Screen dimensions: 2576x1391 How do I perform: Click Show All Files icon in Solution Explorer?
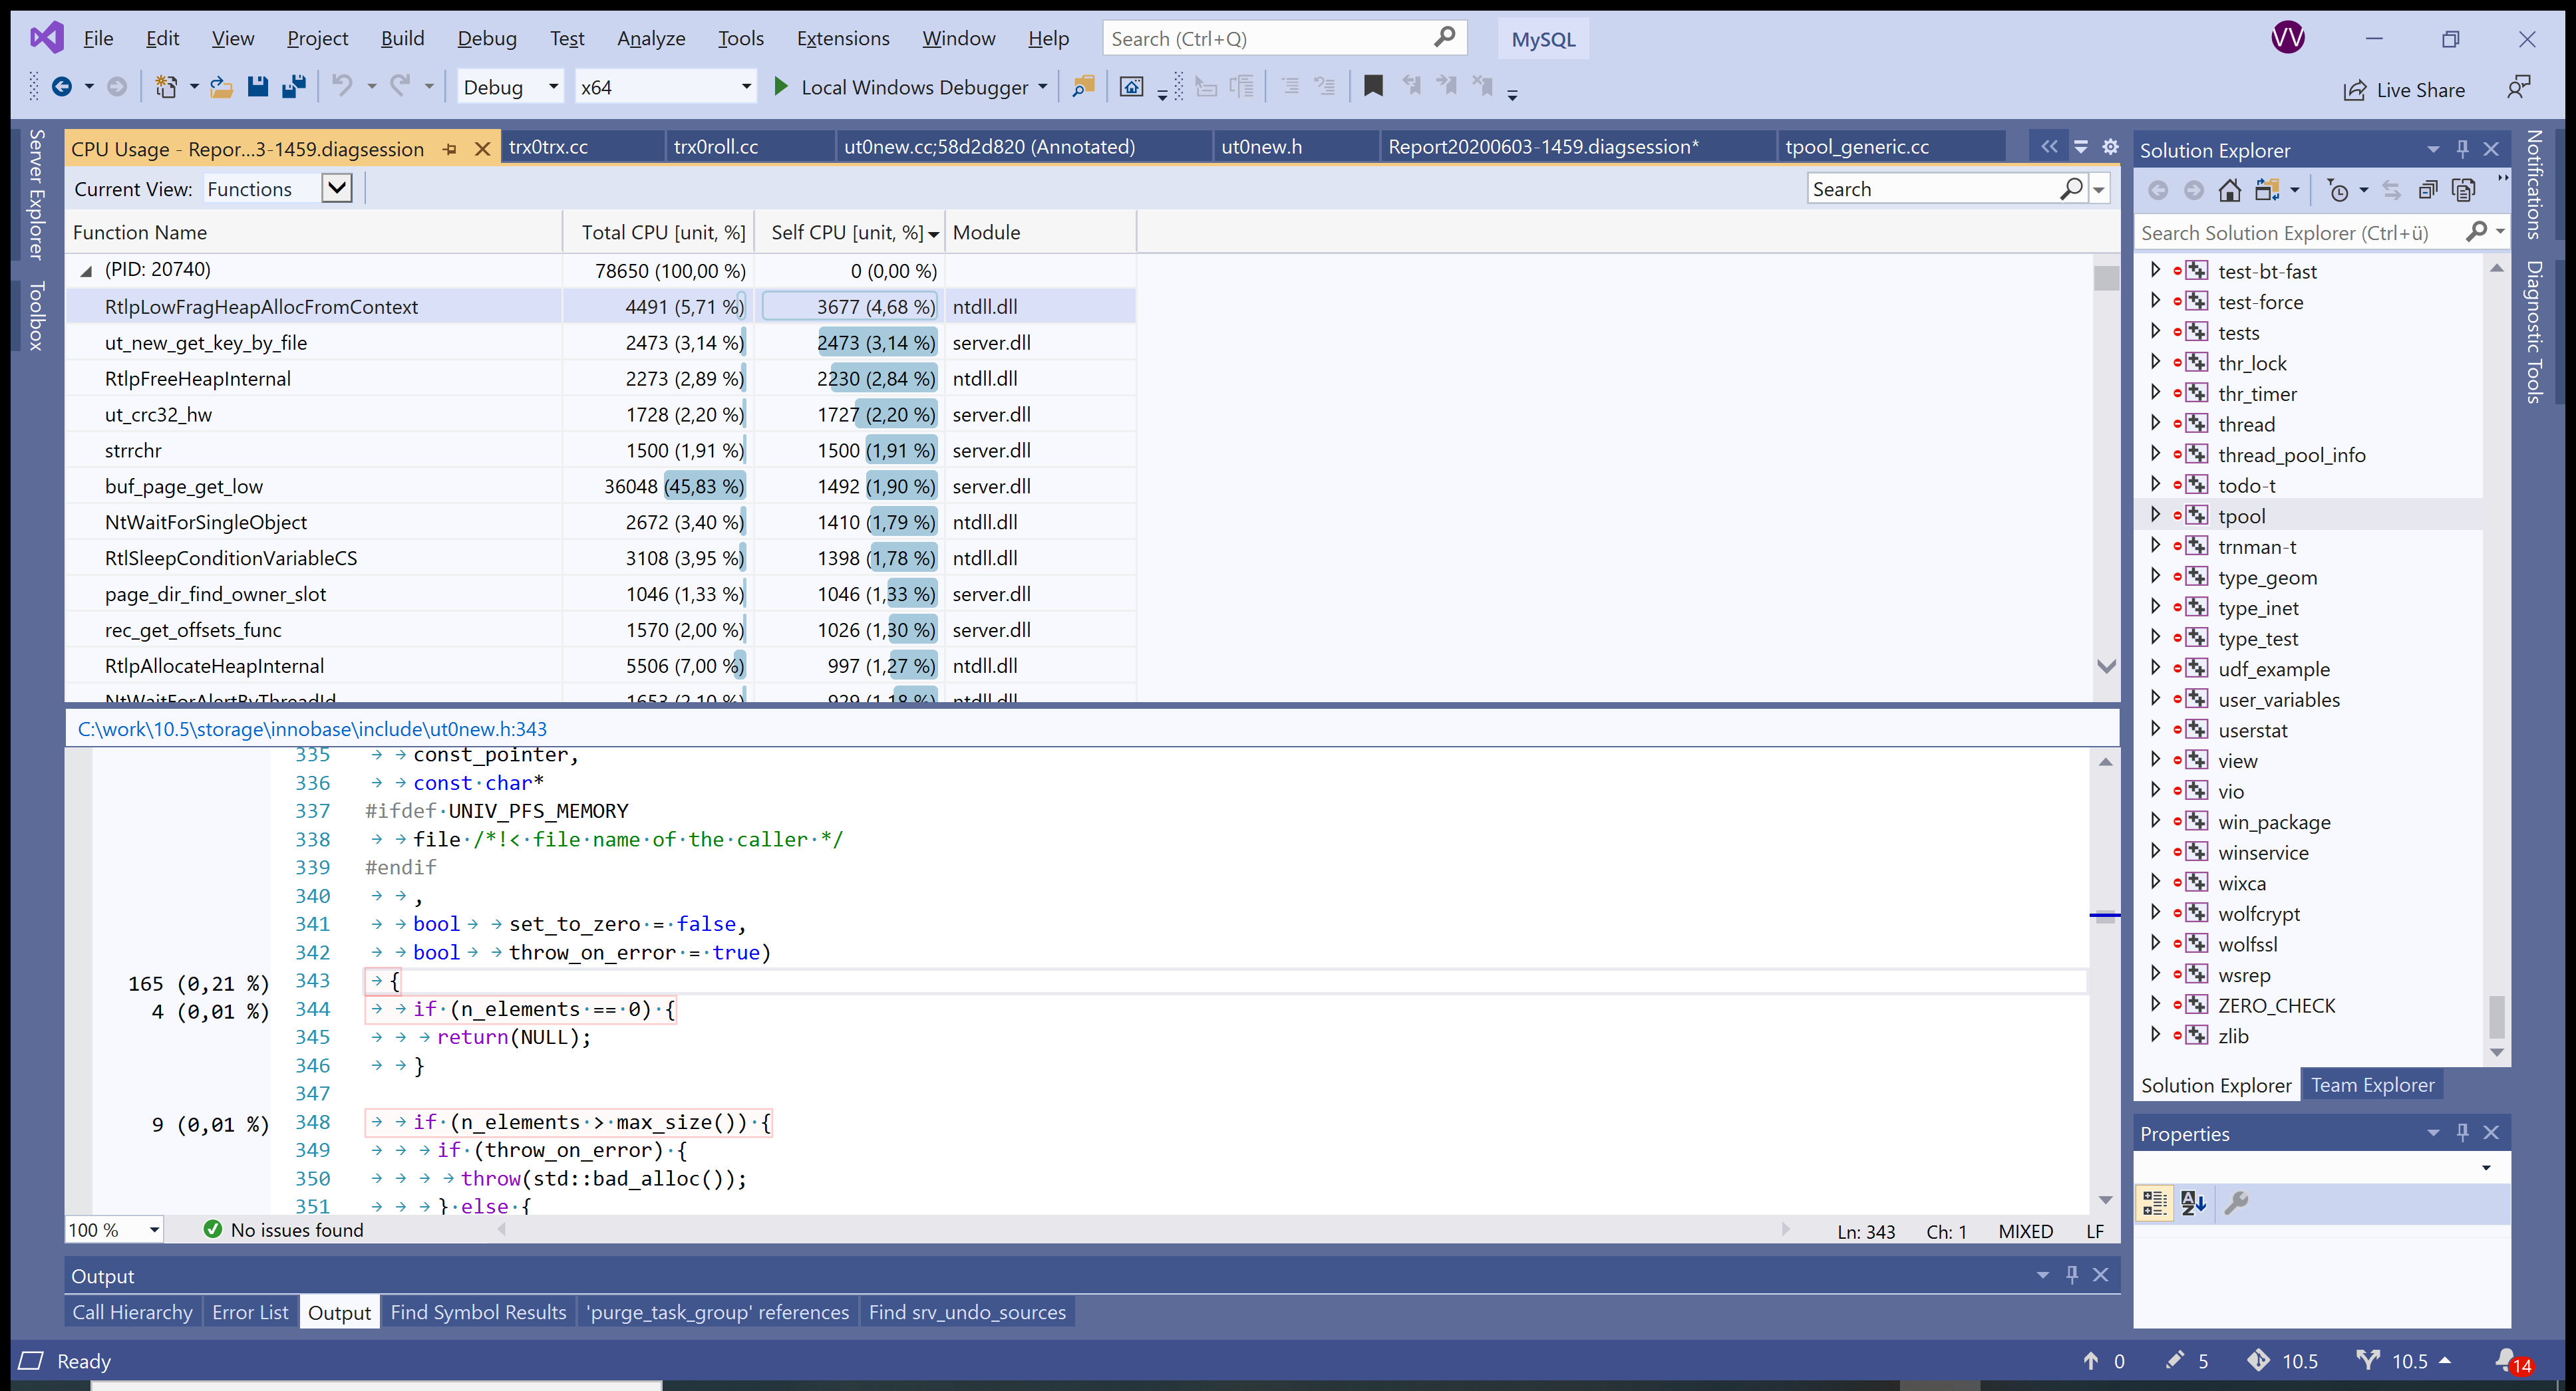click(2464, 190)
